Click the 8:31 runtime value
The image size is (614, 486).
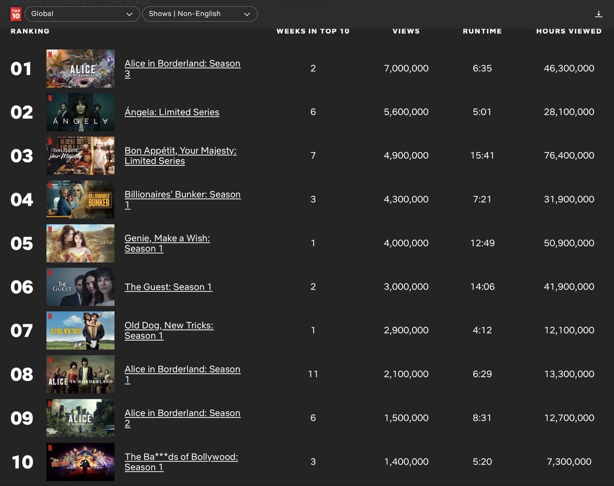(x=482, y=418)
